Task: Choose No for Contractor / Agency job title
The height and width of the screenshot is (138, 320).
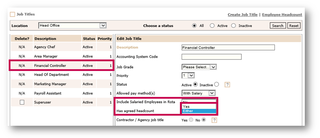Action: click(203, 120)
